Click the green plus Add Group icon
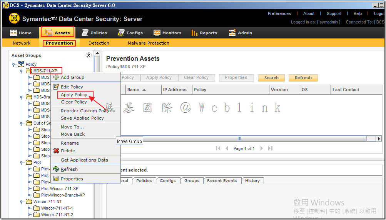 [56, 77]
